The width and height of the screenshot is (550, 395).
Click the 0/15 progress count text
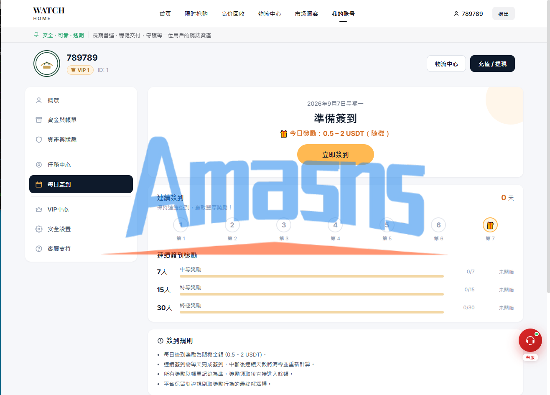coord(469,290)
